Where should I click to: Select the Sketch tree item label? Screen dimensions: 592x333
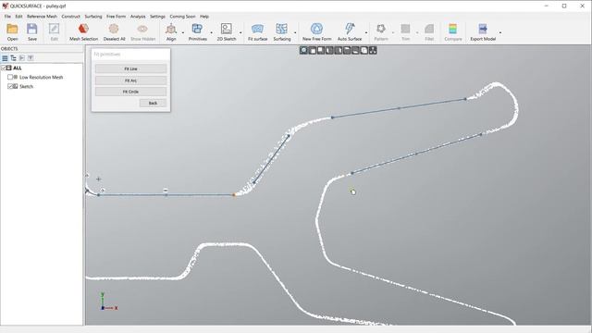coord(27,86)
